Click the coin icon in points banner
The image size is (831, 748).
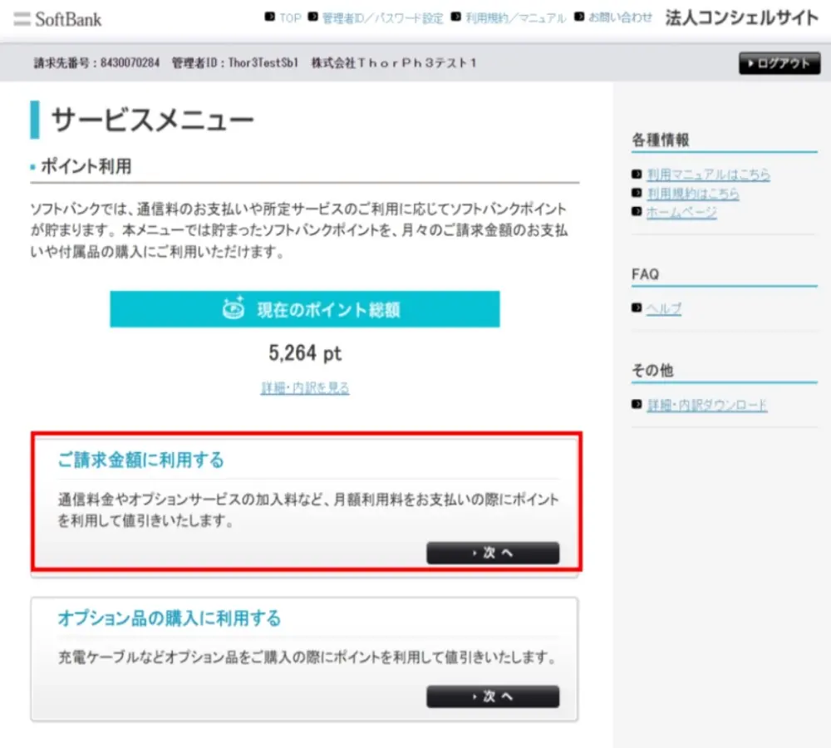point(234,308)
